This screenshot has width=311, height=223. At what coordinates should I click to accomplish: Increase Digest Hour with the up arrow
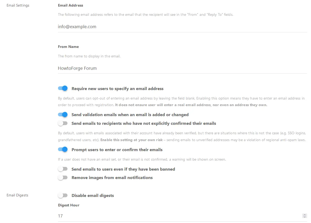pos(305,215)
